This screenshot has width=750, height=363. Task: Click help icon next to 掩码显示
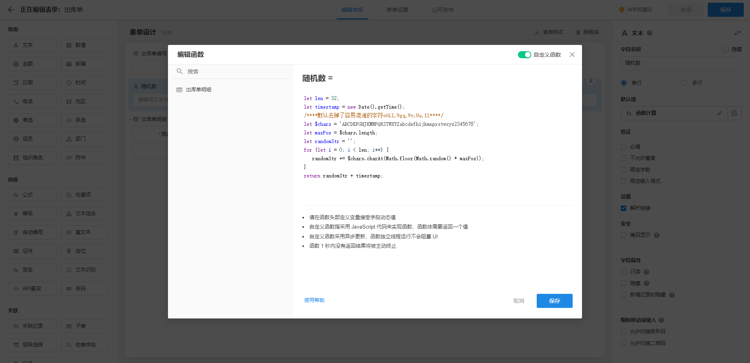pos(657,235)
